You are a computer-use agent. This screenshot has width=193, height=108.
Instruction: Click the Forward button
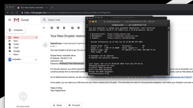pyautogui.click(x=74, y=105)
